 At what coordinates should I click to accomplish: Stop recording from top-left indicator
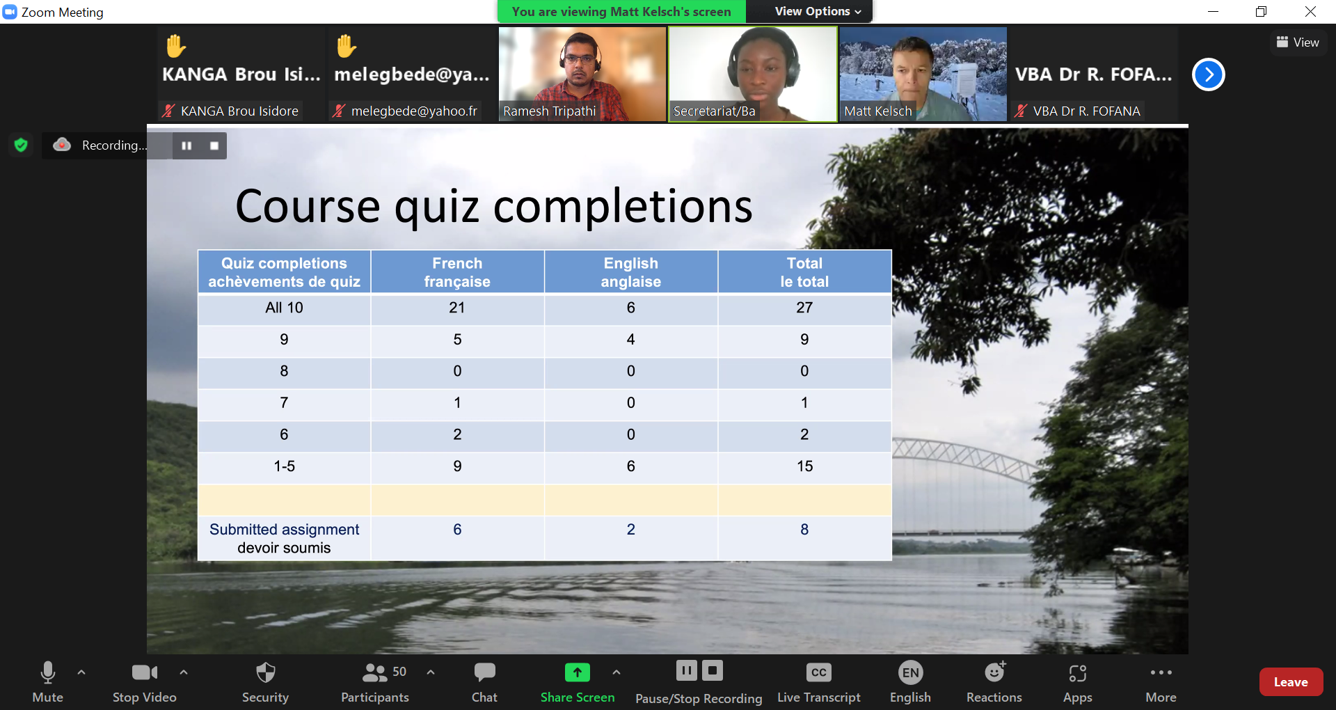[214, 145]
